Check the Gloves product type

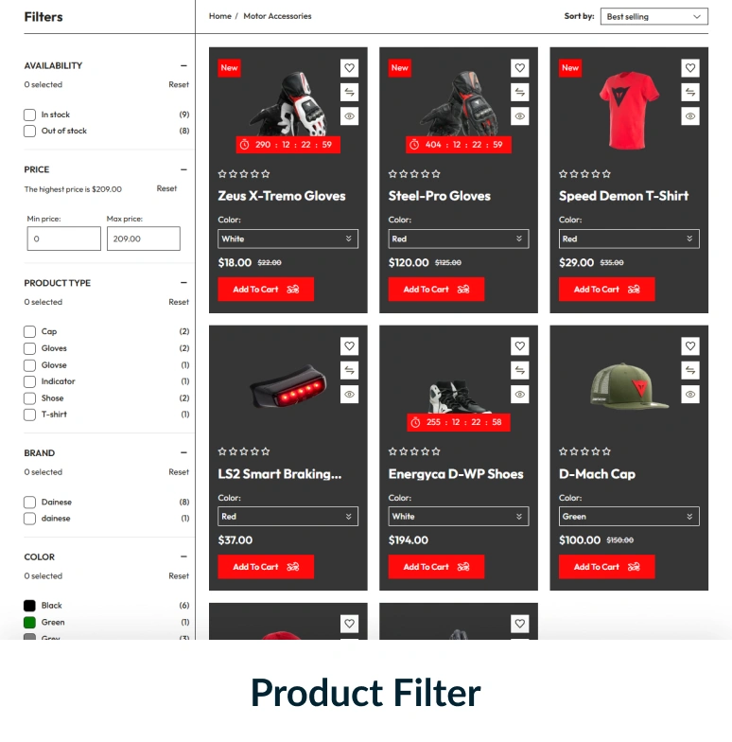[x=30, y=348]
